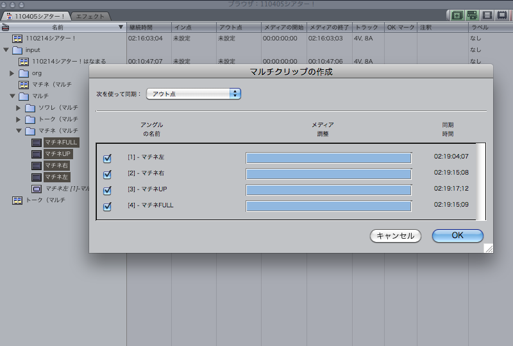Click the OK button in the dialog
This screenshot has width=513, height=346.
[x=457, y=236]
